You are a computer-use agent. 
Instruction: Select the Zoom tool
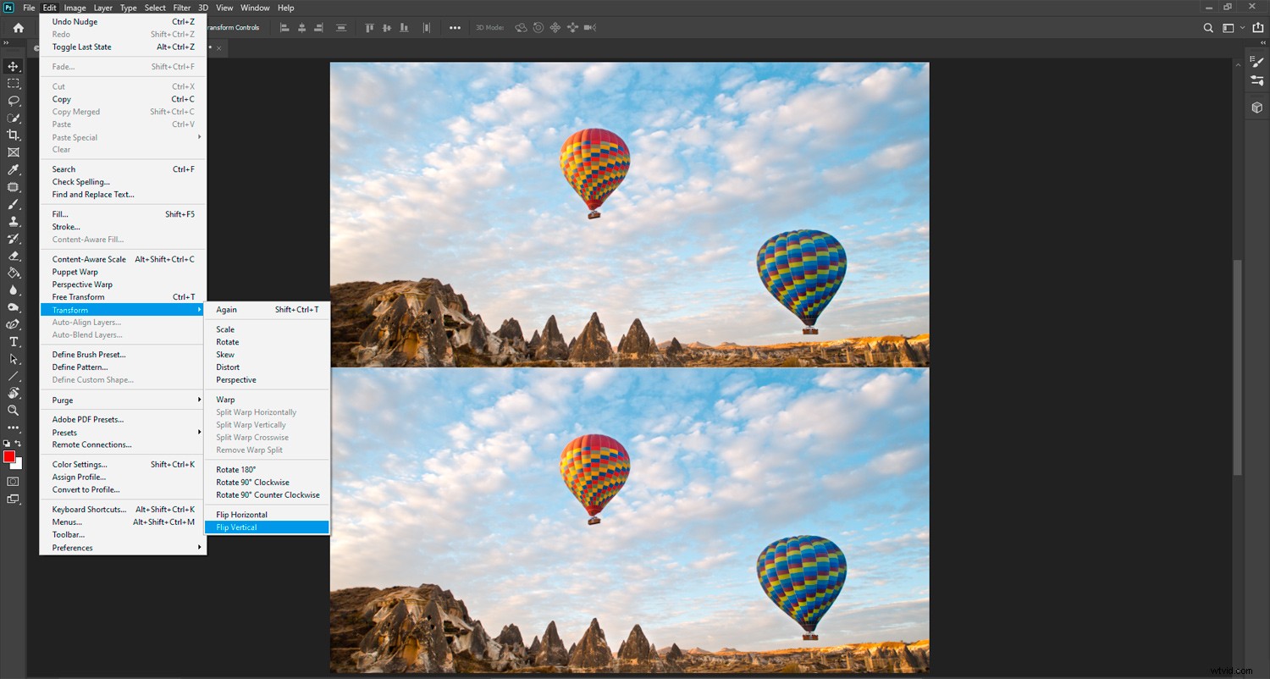[13, 411]
